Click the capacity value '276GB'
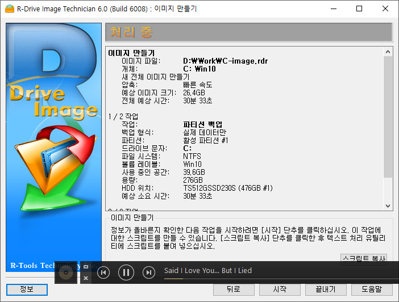This screenshot has width=399, height=302. point(193,180)
